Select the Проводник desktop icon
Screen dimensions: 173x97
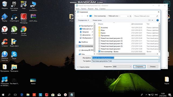click(14, 68)
